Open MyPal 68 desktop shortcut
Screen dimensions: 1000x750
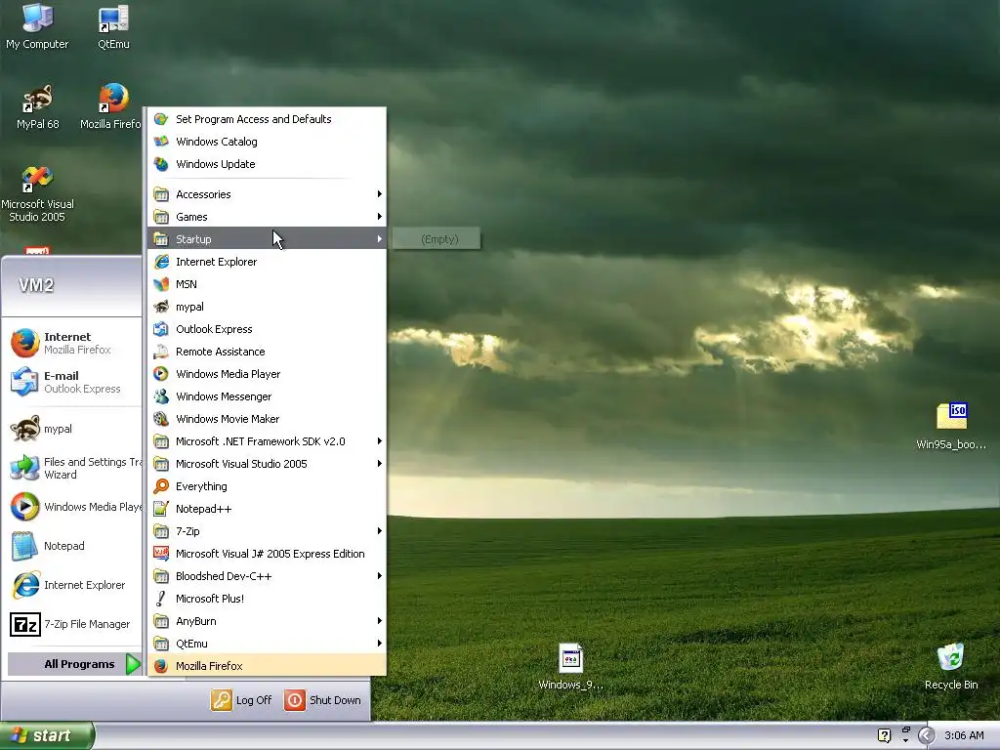(x=38, y=107)
